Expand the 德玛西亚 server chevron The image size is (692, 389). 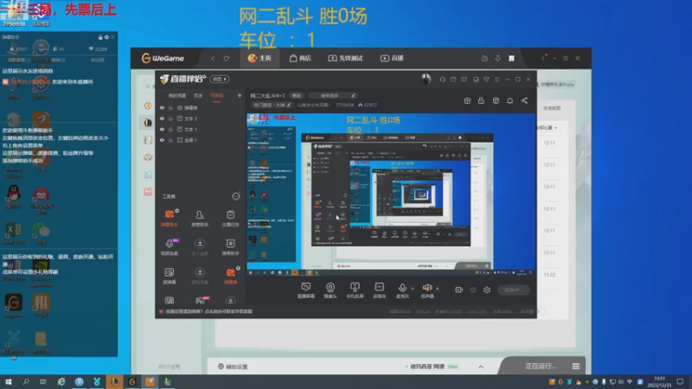481,367
